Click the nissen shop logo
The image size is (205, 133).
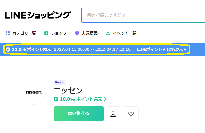click(34, 93)
